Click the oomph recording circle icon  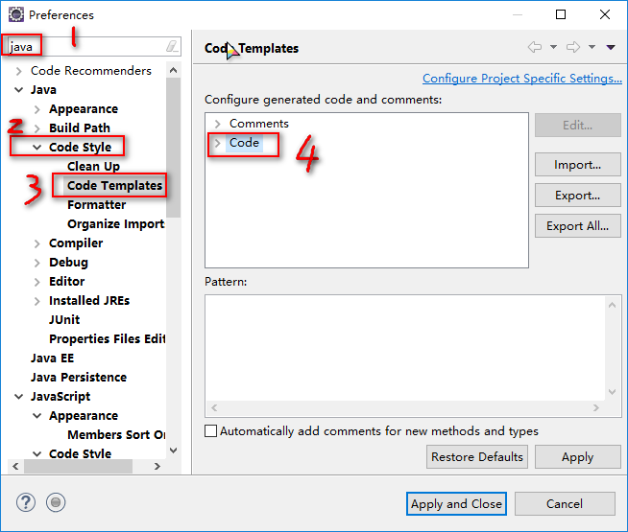(x=56, y=502)
